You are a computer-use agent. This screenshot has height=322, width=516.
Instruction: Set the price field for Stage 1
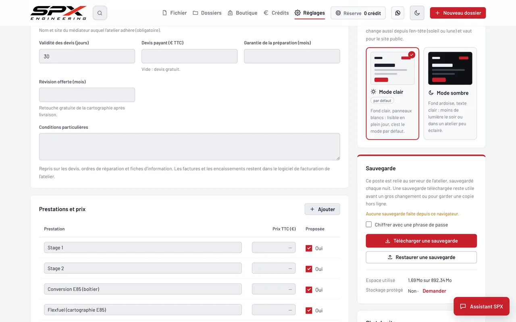[274, 248]
